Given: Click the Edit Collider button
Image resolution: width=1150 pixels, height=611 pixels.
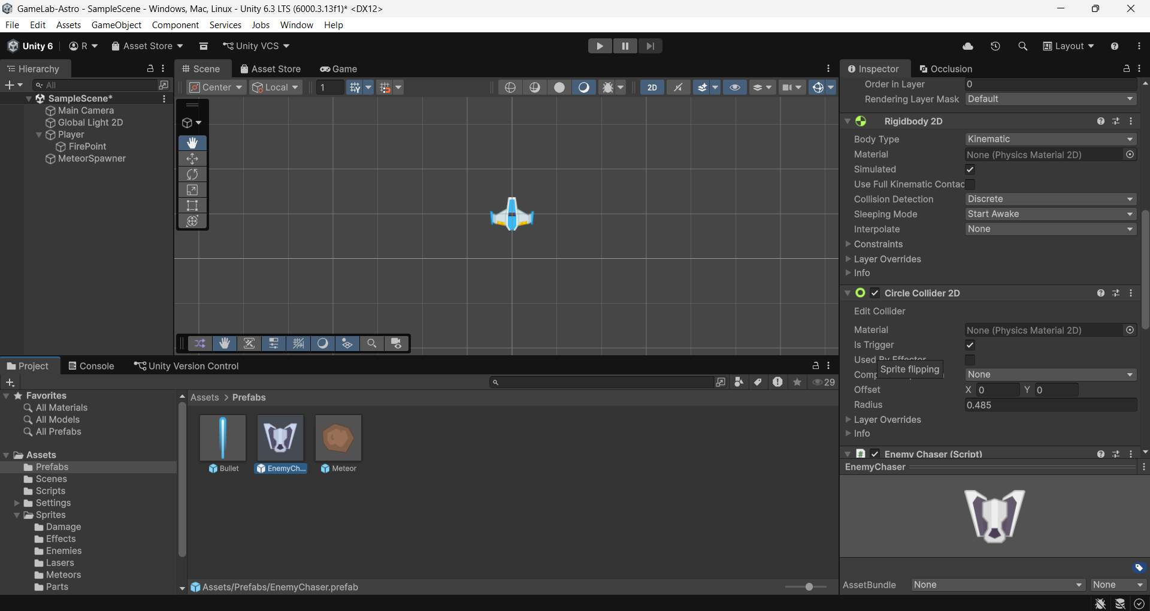Looking at the screenshot, I should (879, 311).
